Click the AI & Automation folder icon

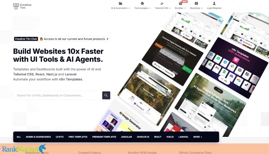[x=120, y=3]
